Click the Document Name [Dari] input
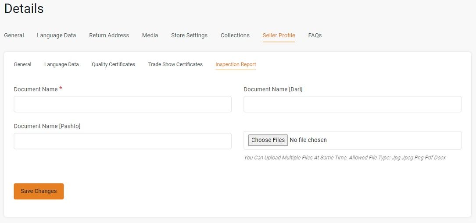Viewport: 476px width, 223px height. (352, 104)
